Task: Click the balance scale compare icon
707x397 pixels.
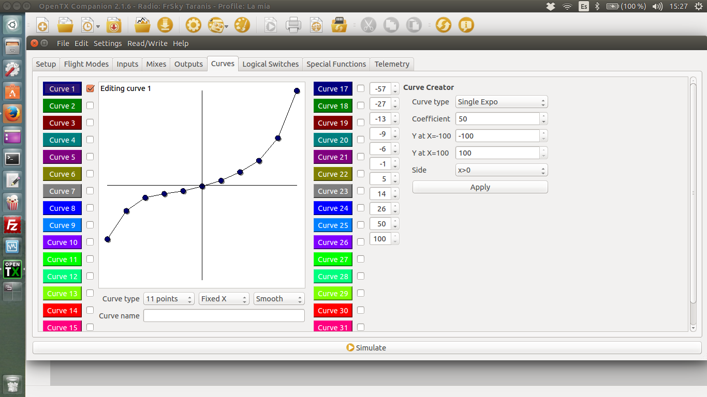Action: pyautogui.click(x=316, y=25)
